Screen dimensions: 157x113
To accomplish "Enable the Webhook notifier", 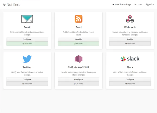I will 130,39.
